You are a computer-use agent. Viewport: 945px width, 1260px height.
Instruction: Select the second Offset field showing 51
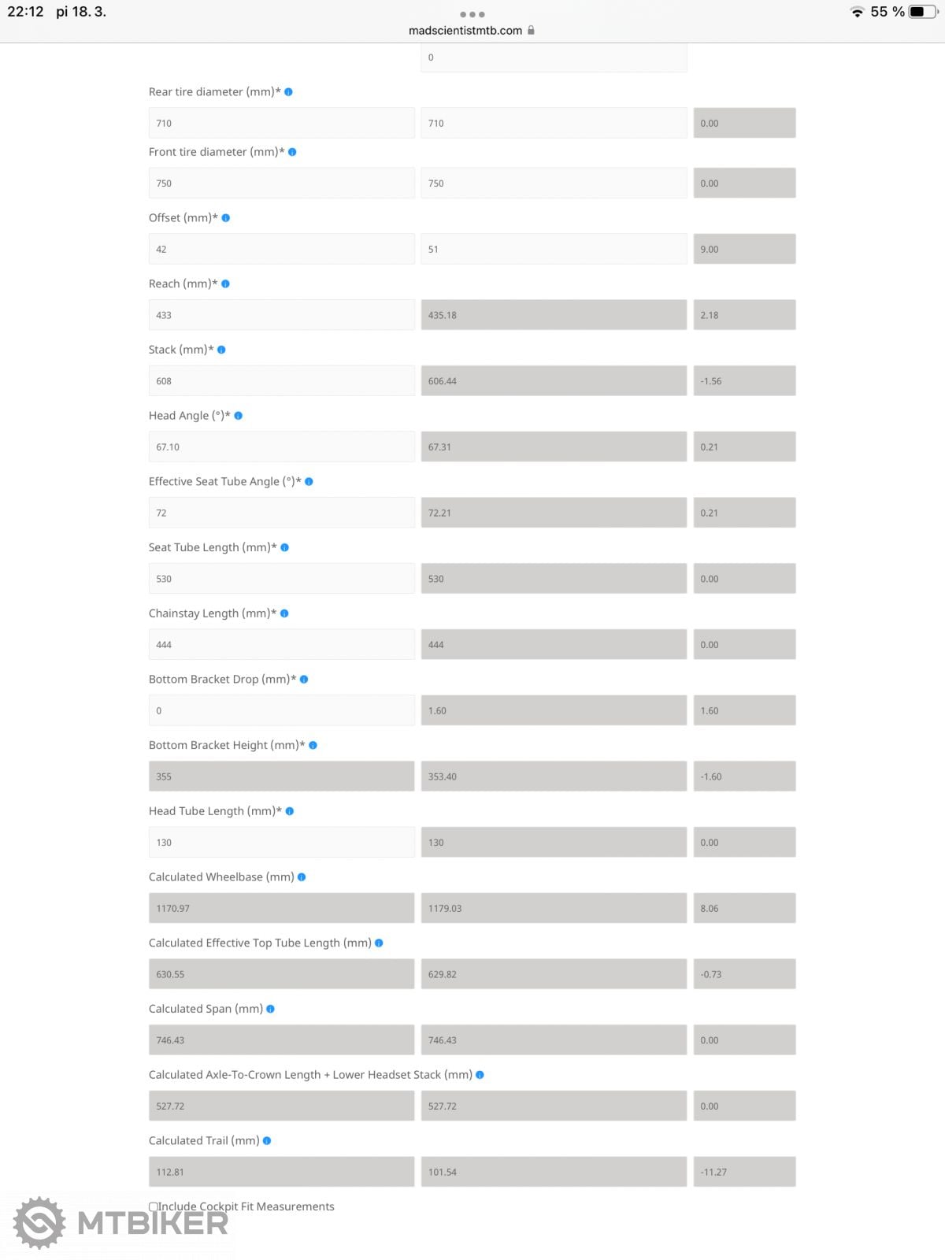point(554,249)
